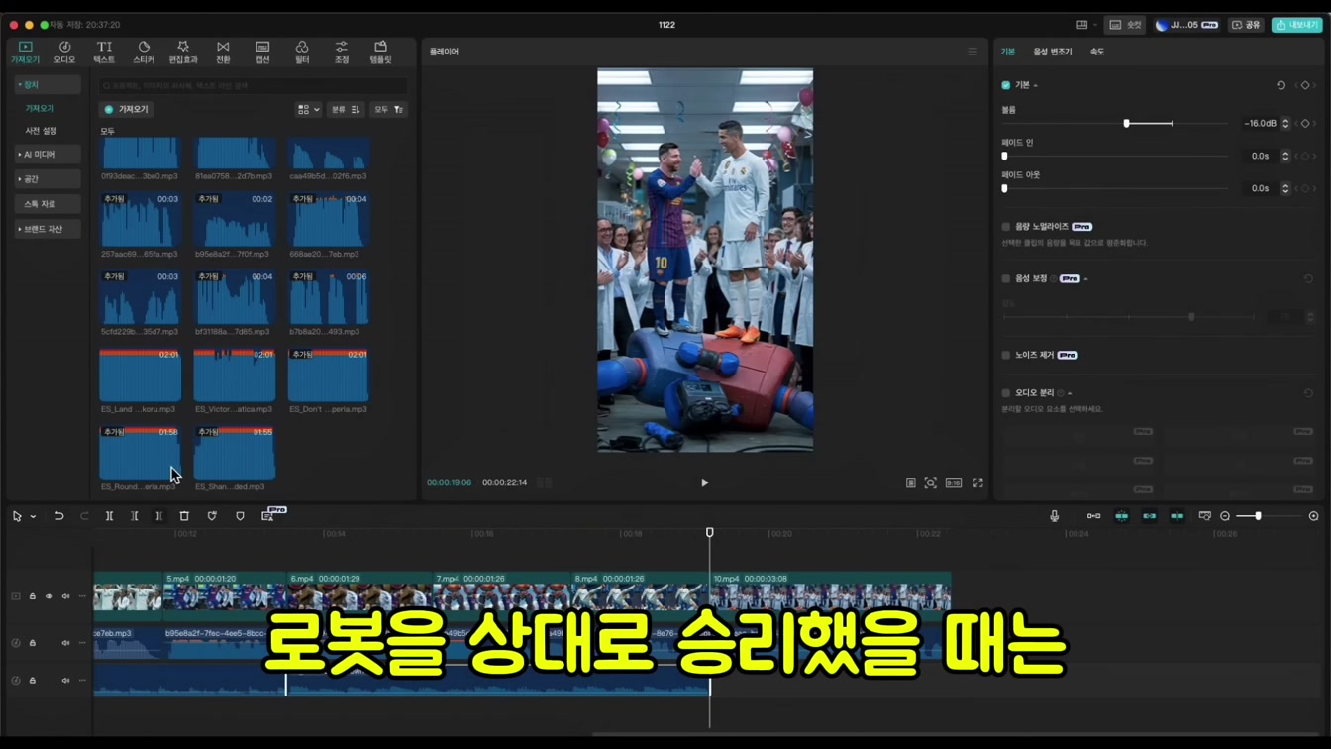
Task: Enable the 음성 보정 checkbox
Action: pyautogui.click(x=1006, y=279)
